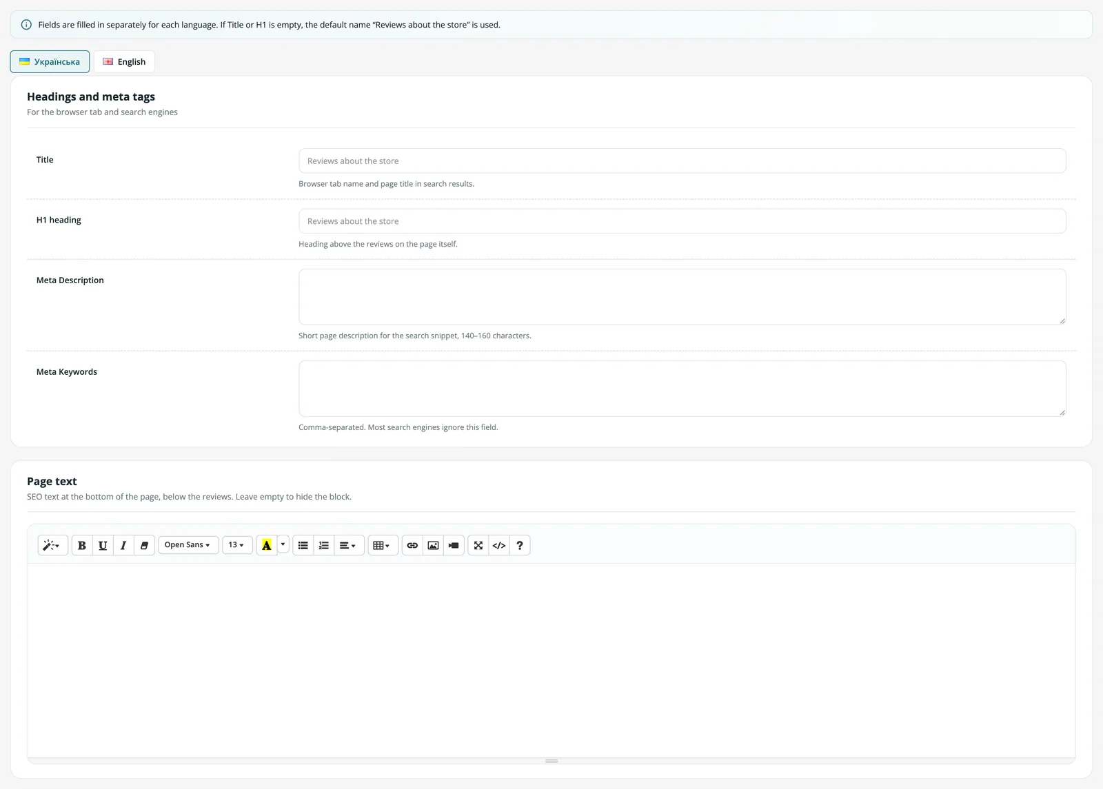
Task: Click into the Meta Keywords textarea
Action: 682,389
